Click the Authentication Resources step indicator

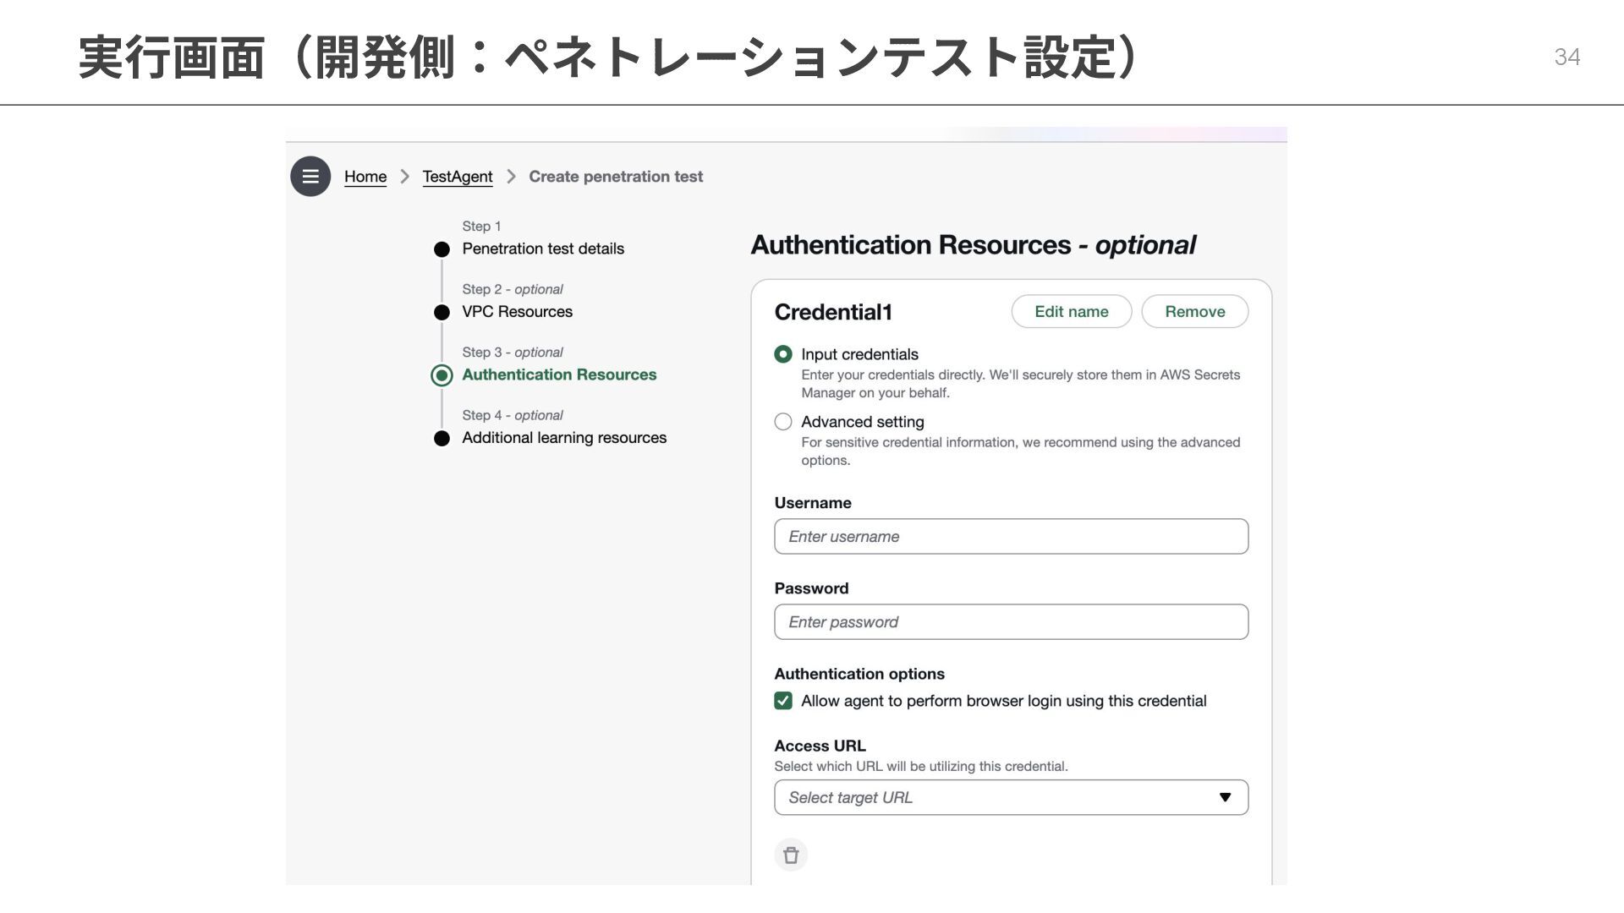pos(442,375)
